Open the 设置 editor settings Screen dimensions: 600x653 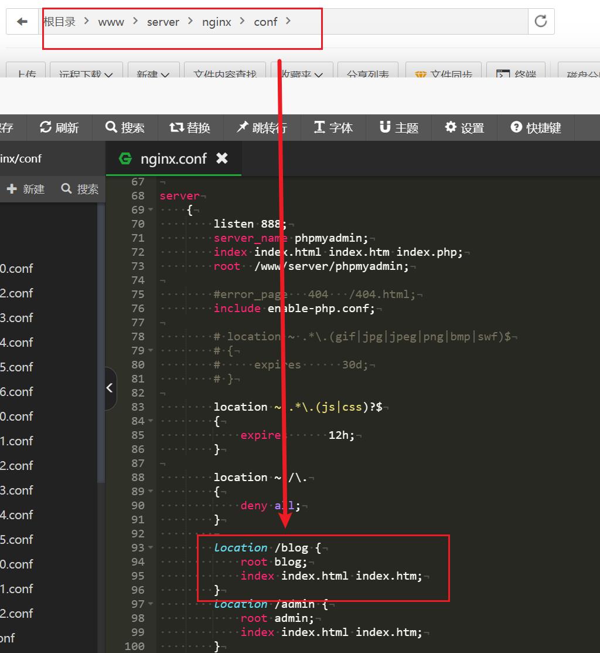(x=465, y=127)
